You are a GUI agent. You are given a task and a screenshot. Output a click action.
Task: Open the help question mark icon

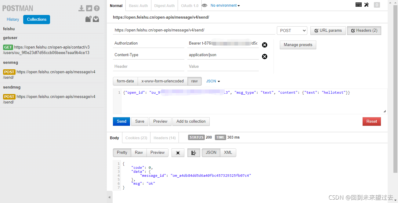[97, 8]
